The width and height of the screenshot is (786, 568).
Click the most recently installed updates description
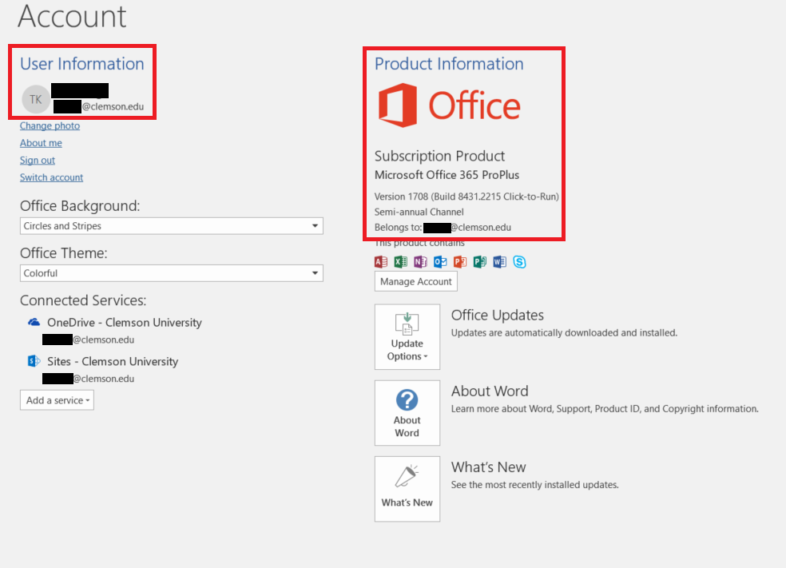pos(535,485)
